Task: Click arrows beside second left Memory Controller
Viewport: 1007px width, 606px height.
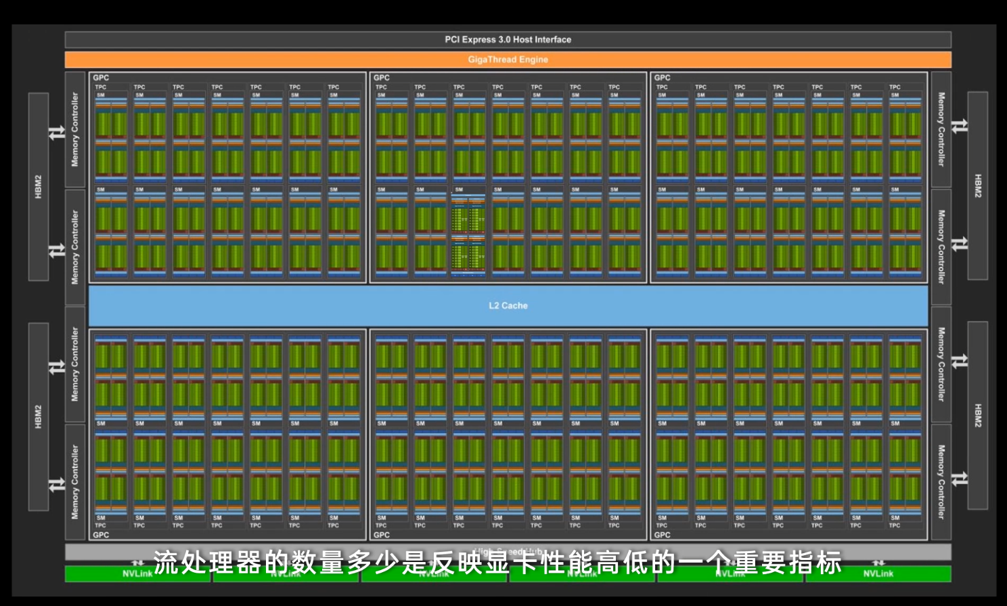Action: tap(57, 251)
